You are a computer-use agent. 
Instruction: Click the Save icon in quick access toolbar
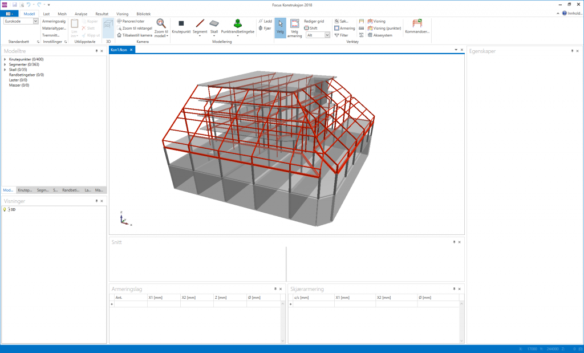[x=14, y=5]
